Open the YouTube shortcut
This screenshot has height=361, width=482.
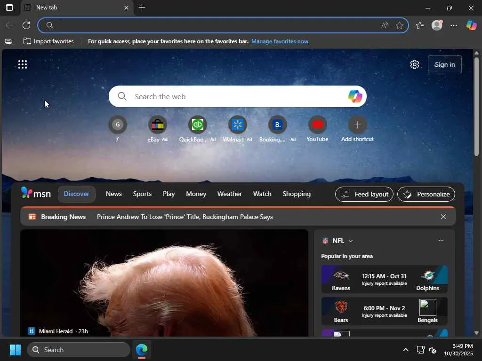pyautogui.click(x=317, y=125)
